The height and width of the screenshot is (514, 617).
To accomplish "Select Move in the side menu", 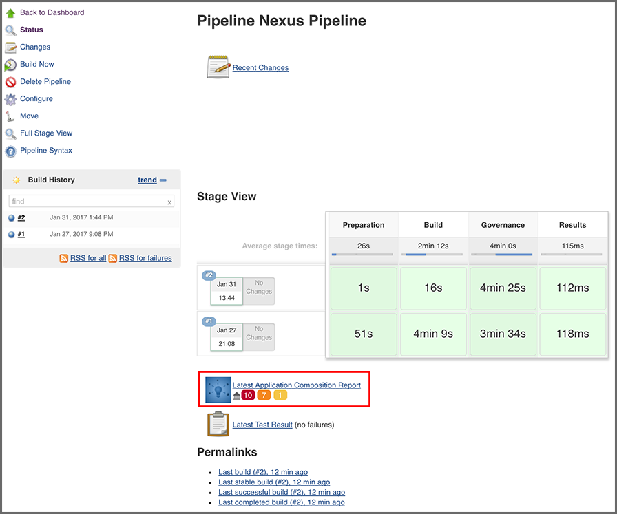I will 29,116.
